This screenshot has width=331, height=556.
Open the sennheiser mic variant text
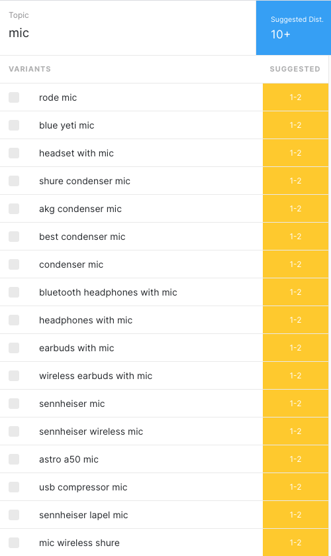pos(72,404)
